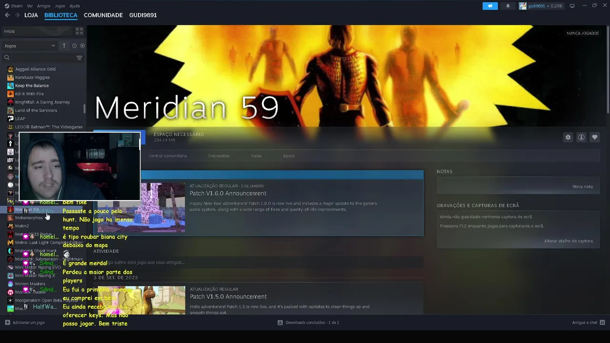Image resolution: width=610 pixels, height=343 pixels.
Task: Open Apoio link
Action: click(x=289, y=156)
